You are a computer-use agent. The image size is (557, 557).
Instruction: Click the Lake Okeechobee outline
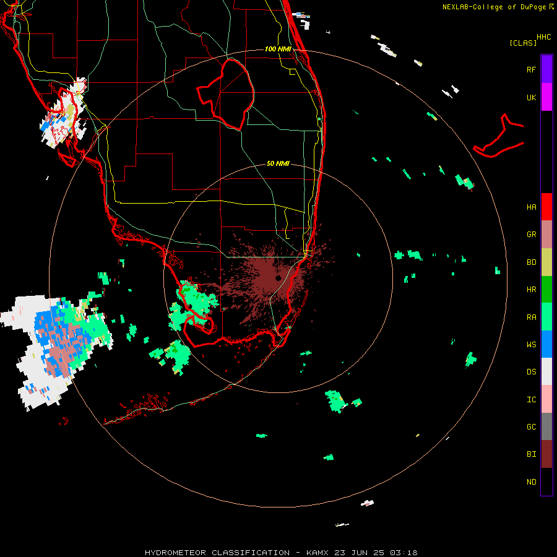coord(225,94)
